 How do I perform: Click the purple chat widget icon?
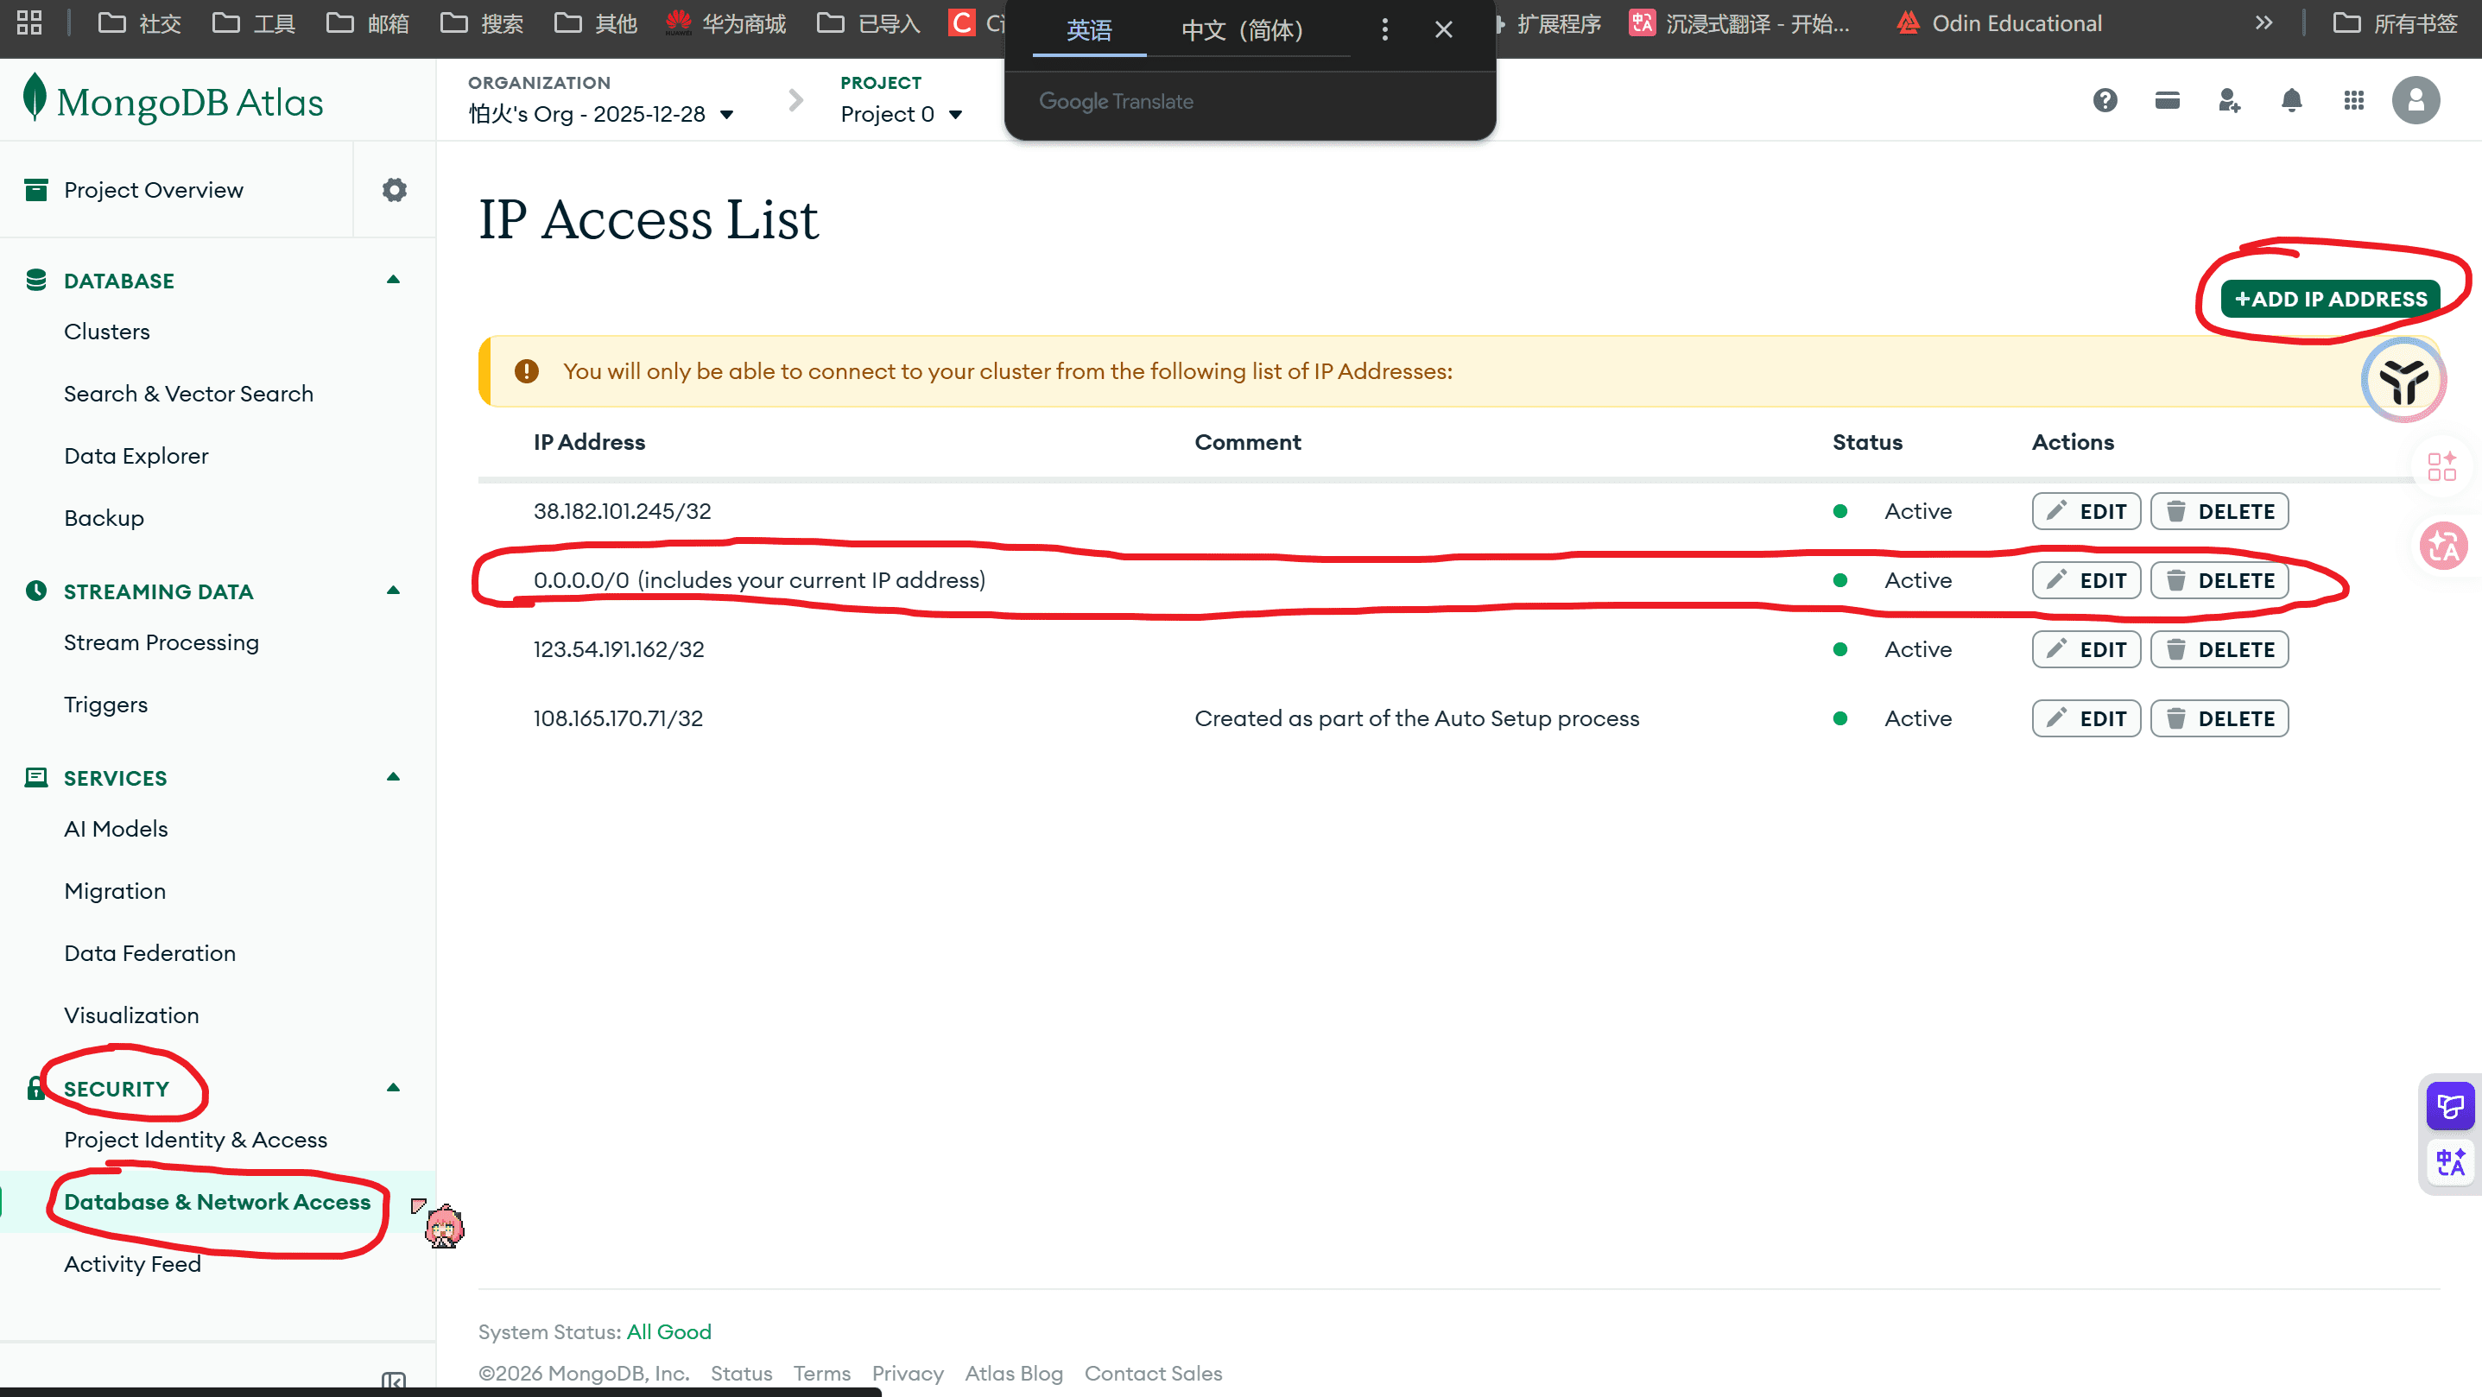(2450, 1107)
